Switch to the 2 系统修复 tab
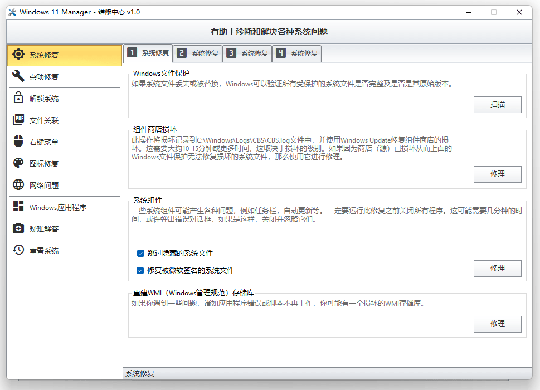The height and width of the screenshot is (390, 540). point(196,53)
